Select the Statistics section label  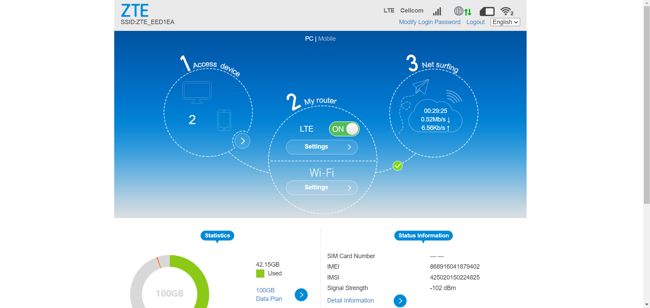click(x=217, y=235)
